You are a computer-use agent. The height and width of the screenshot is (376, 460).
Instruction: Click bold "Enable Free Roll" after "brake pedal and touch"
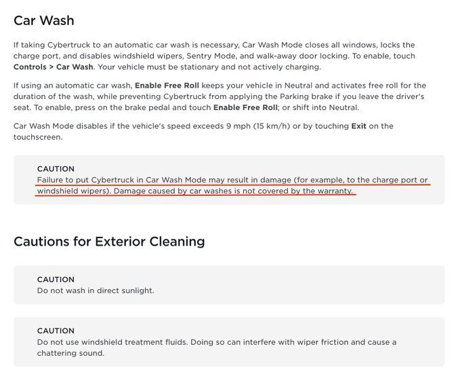pos(245,107)
